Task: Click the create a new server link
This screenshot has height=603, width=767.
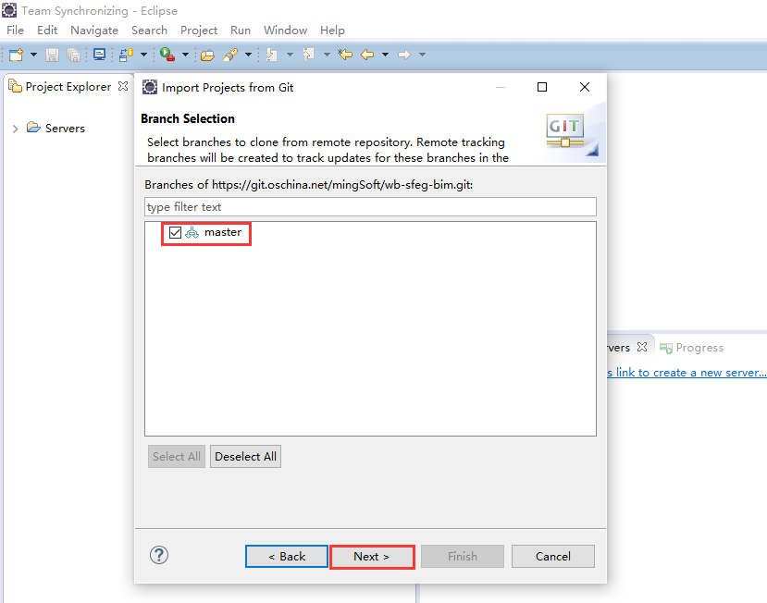Action: pos(687,373)
